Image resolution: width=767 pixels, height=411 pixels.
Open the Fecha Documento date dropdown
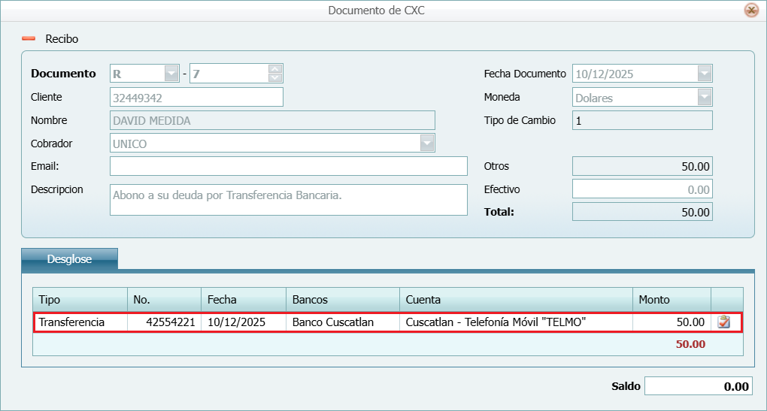coord(704,74)
